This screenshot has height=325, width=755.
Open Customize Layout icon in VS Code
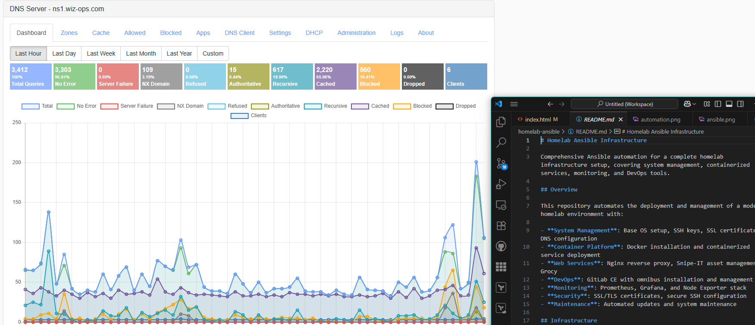(x=707, y=104)
